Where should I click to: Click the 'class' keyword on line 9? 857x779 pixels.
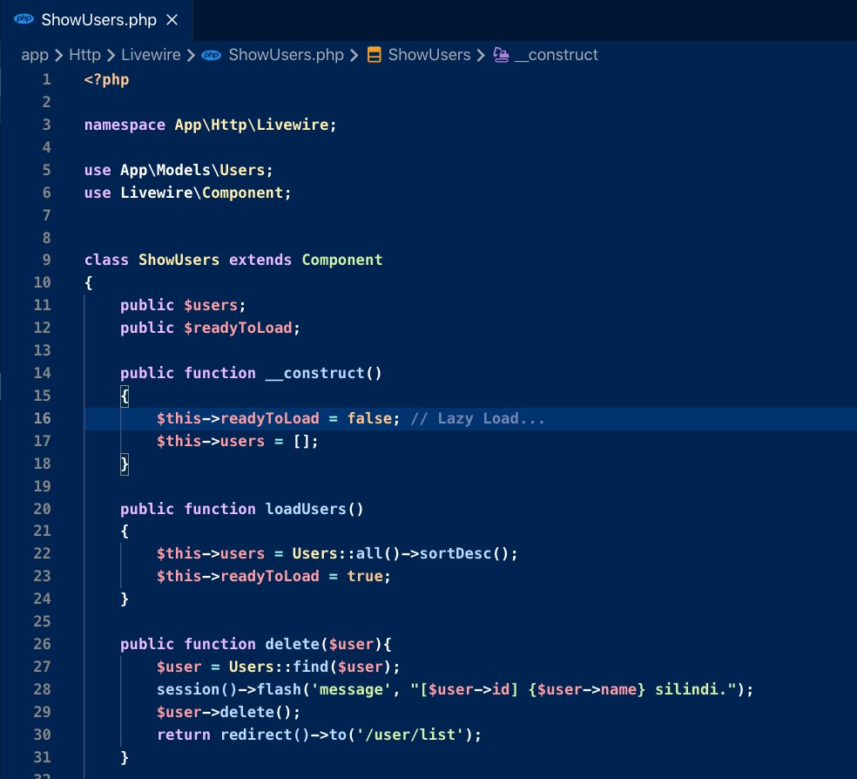click(x=106, y=261)
